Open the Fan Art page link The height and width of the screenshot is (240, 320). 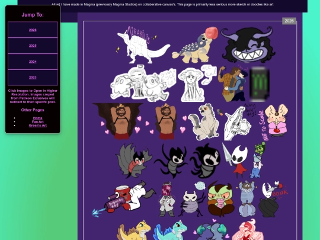click(x=37, y=121)
